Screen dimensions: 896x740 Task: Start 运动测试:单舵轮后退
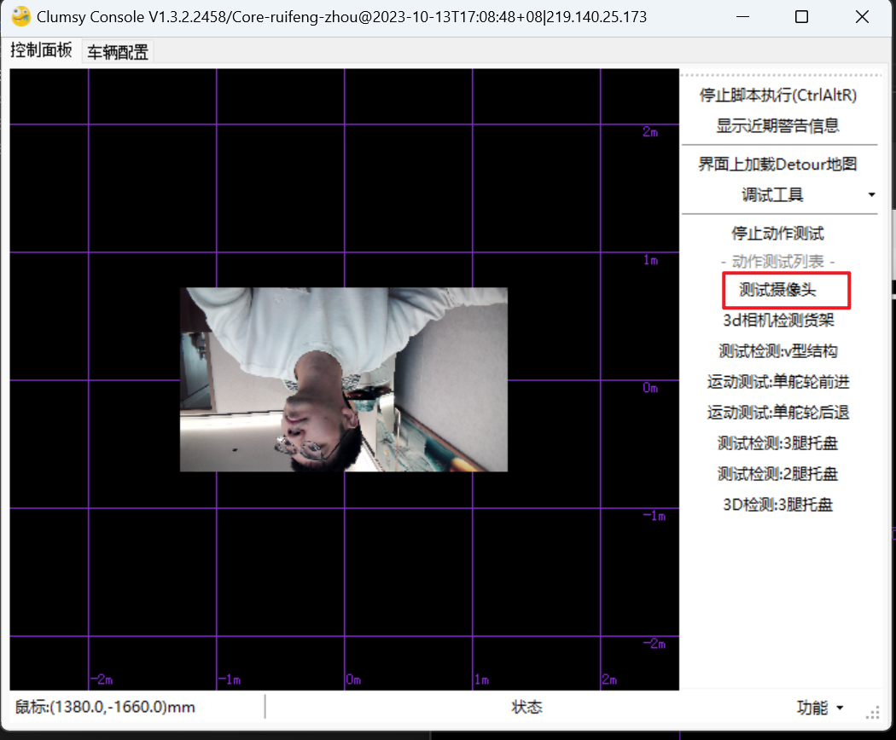777,413
